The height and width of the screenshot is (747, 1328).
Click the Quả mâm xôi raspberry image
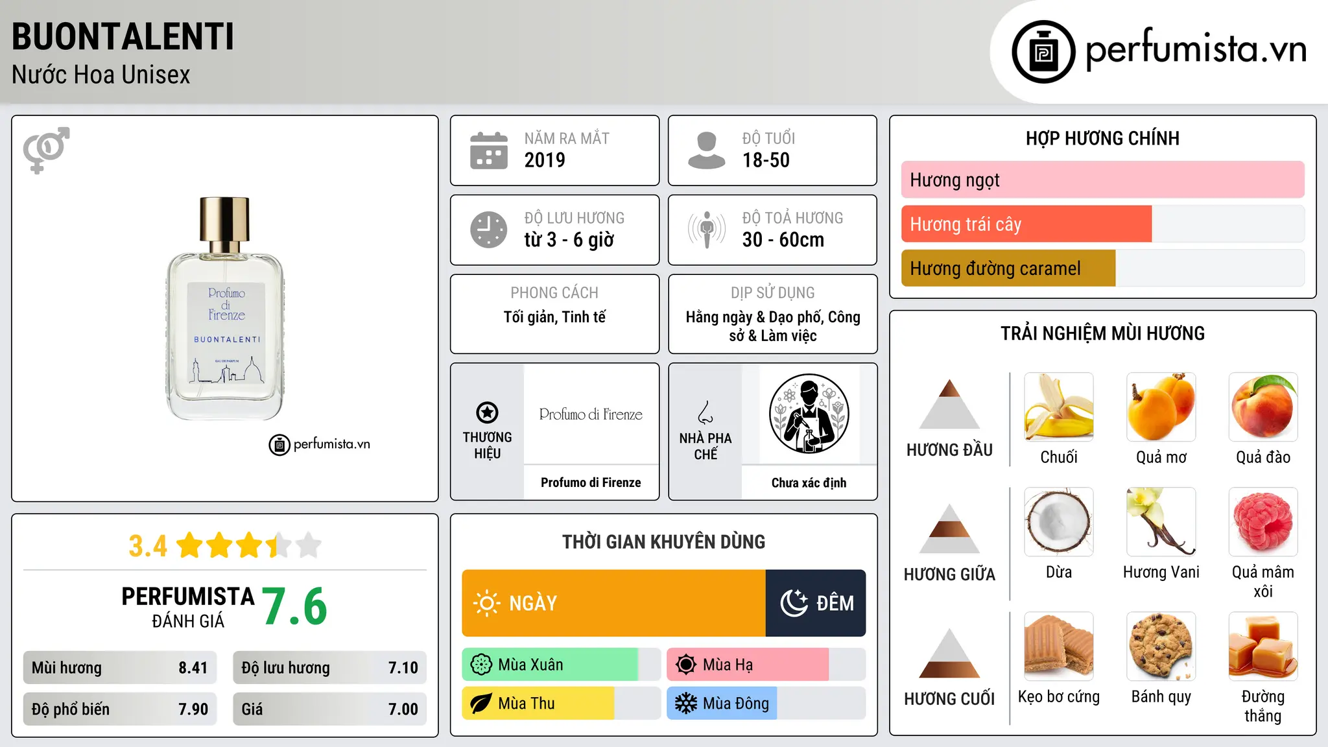1263,522
